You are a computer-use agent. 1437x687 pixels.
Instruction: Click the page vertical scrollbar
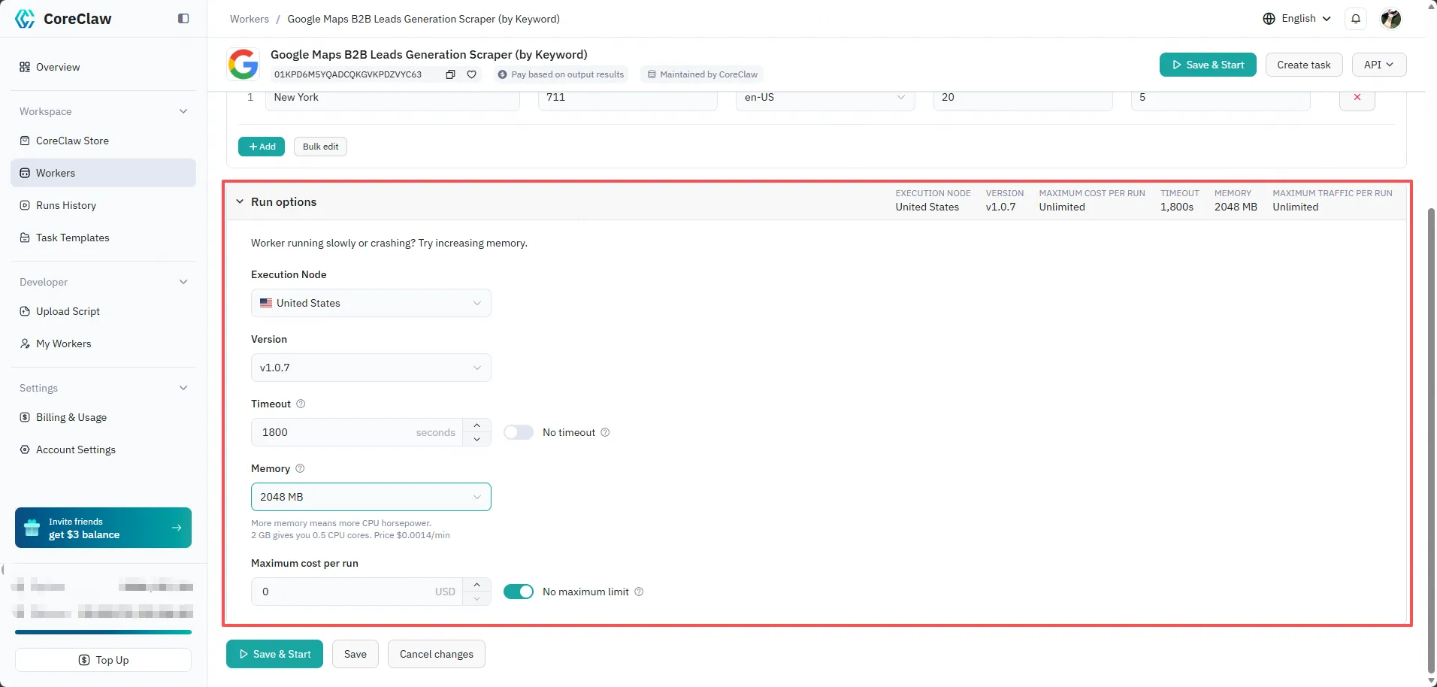point(1431,441)
